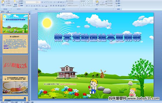The height and width of the screenshot is (103, 162).
Task: Click the Find icon in Editing group
Action: coord(118,1)
